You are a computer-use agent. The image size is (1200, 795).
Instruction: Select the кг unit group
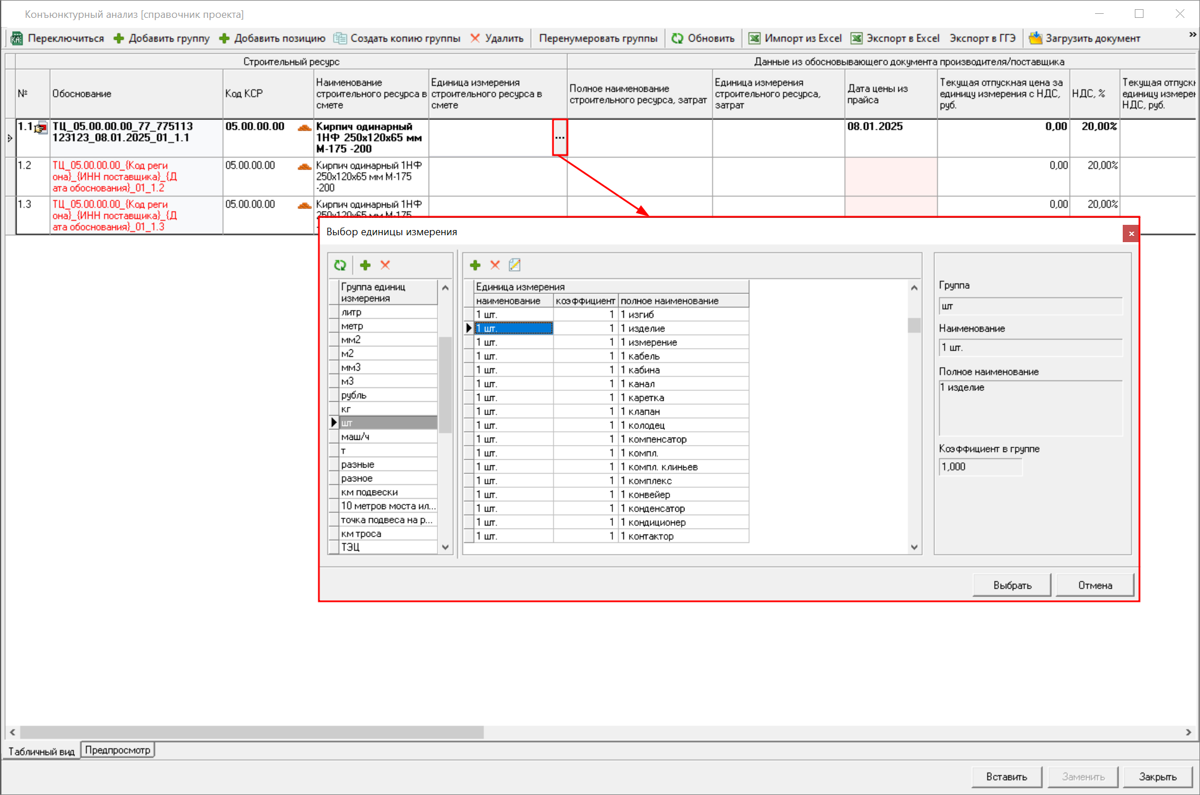388,409
